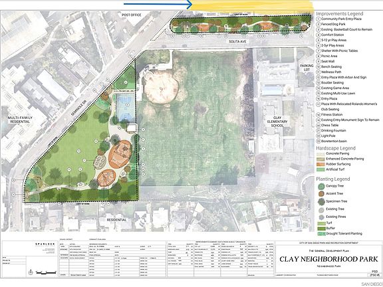This screenshot has width=383, height=287.
Task: Select the Concrete Paving color swatch
Action: coord(320,153)
